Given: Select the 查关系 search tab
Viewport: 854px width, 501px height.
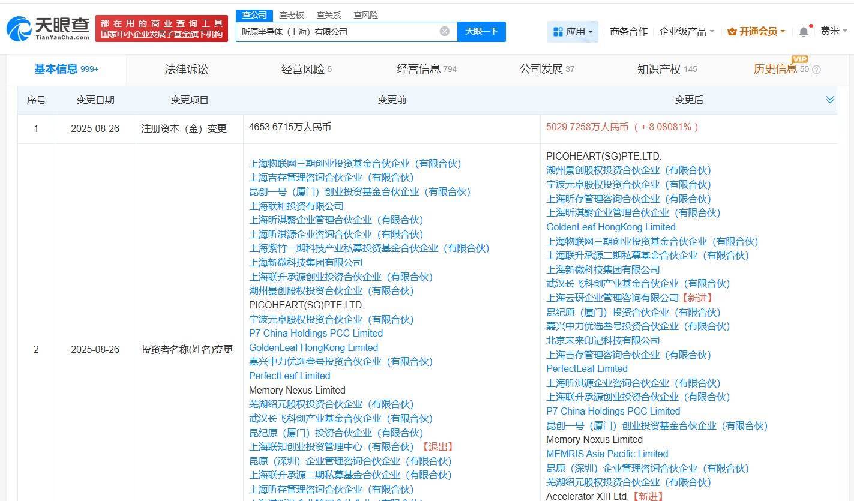Looking at the screenshot, I should click(x=328, y=15).
